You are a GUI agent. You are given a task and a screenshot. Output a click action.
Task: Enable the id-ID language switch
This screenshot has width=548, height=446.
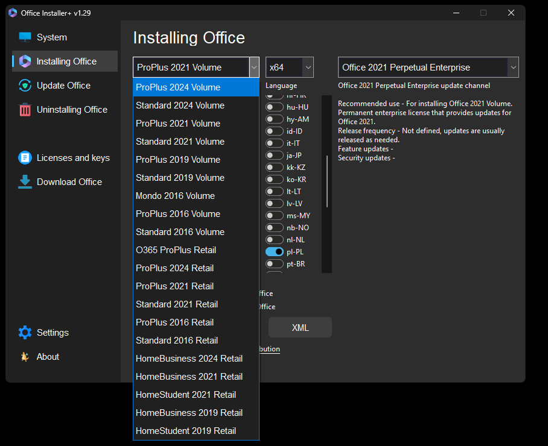pyautogui.click(x=275, y=131)
